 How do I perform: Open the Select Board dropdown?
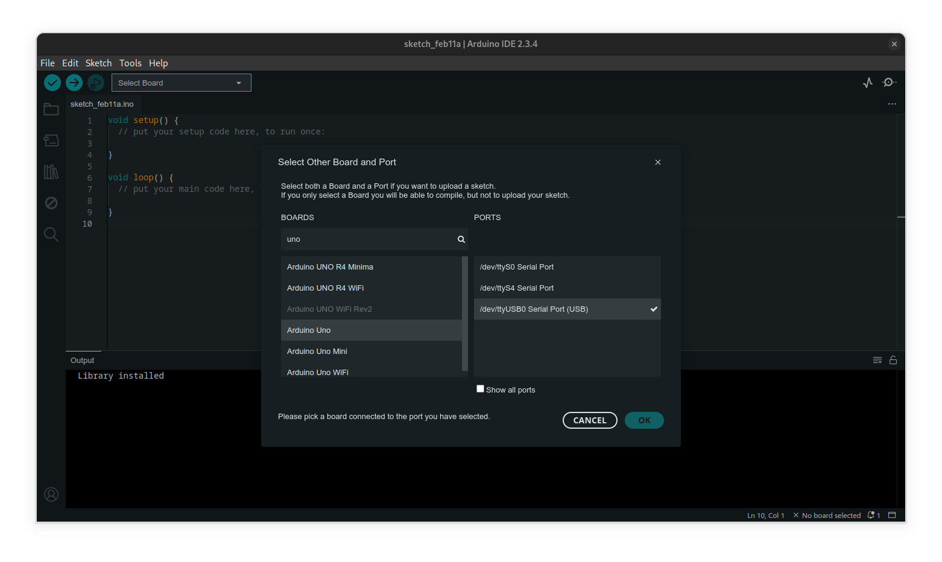[181, 83]
